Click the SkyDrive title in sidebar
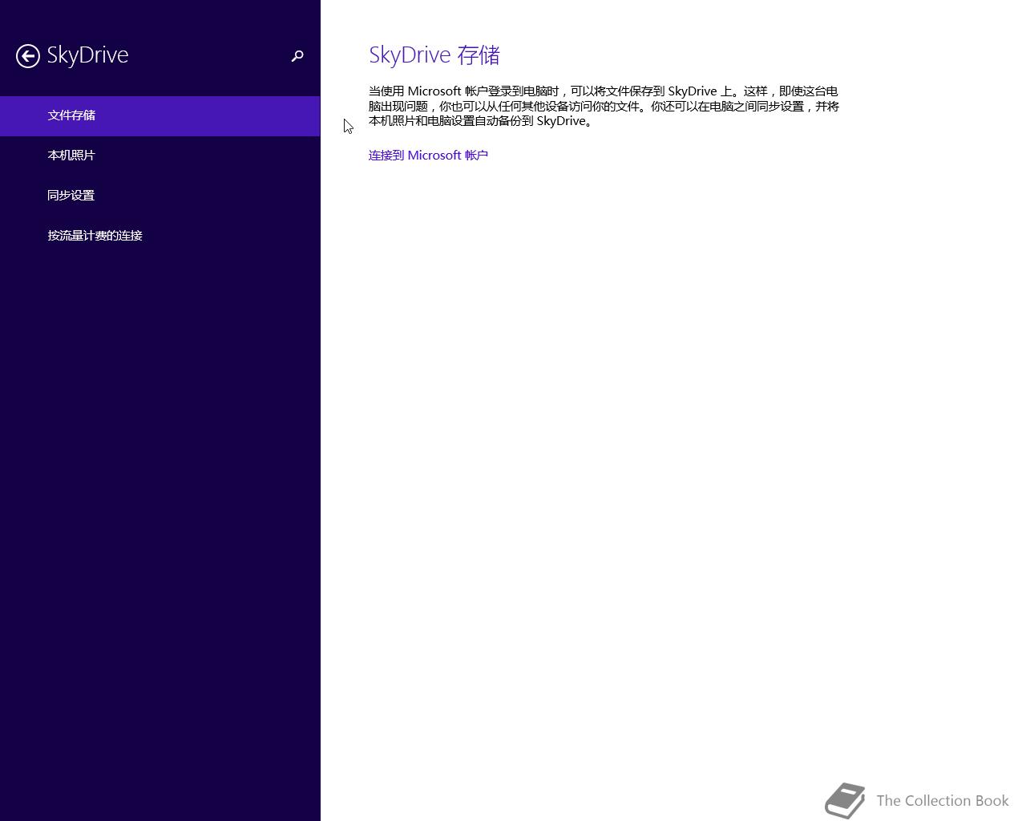This screenshot has width=1026, height=821. 87,55
